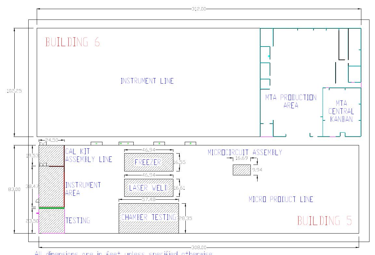
Task: Click the 312.00 overall width dimension
Action: tap(199, 9)
